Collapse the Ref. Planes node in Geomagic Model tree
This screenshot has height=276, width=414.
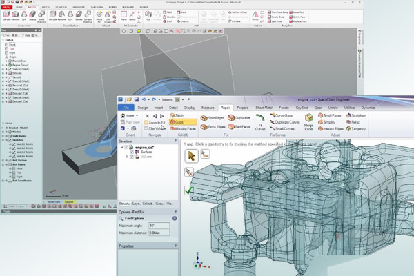pos(3,164)
